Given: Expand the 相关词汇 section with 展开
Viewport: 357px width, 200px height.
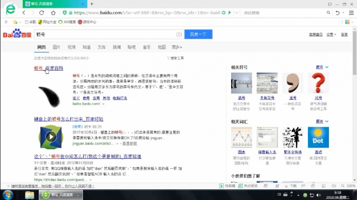Looking at the screenshot, I should [x=322, y=121].
